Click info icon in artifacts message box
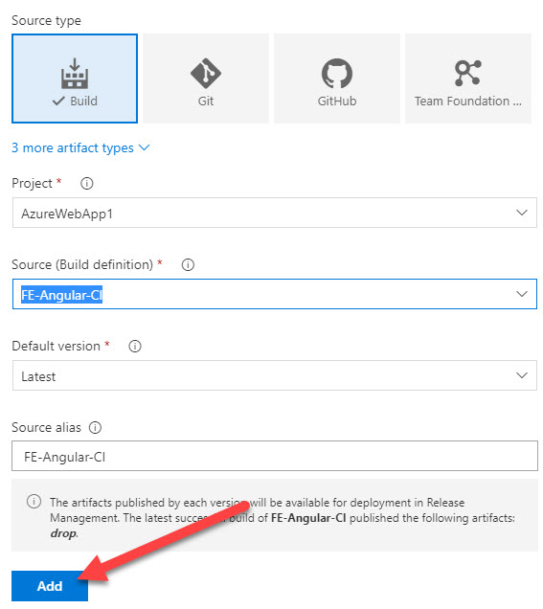The image size is (543, 609). pos(34,502)
